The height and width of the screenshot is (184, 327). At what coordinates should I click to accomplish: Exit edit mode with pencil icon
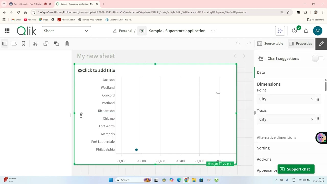321,44
